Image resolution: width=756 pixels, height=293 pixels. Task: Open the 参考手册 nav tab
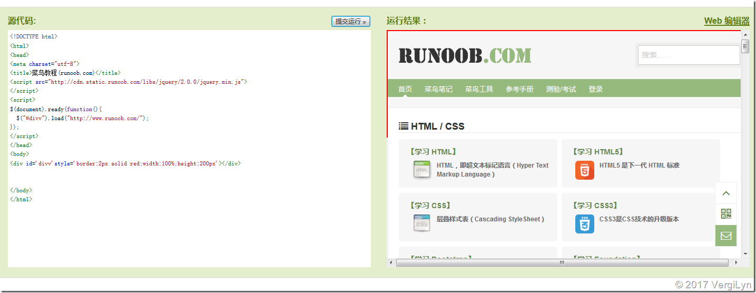coord(519,89)
